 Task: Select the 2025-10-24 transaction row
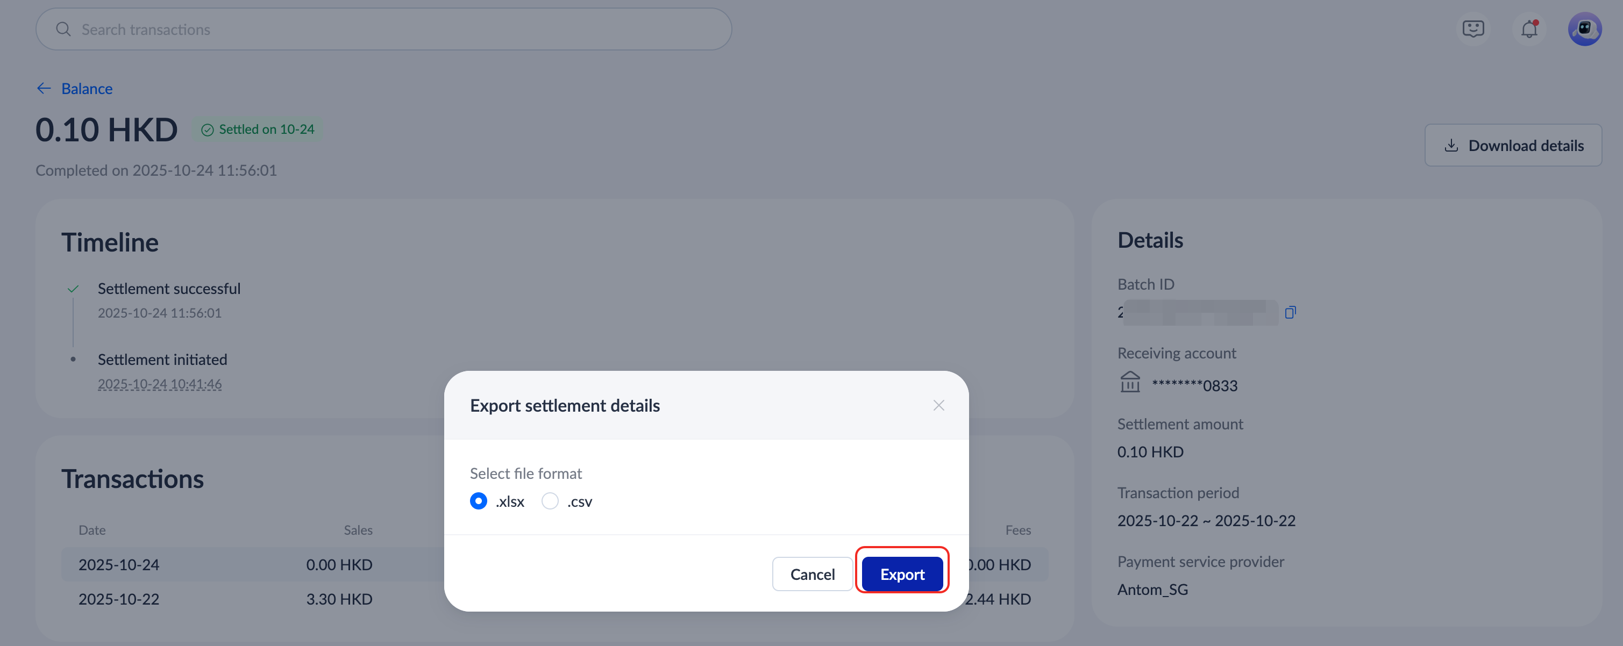252,564
